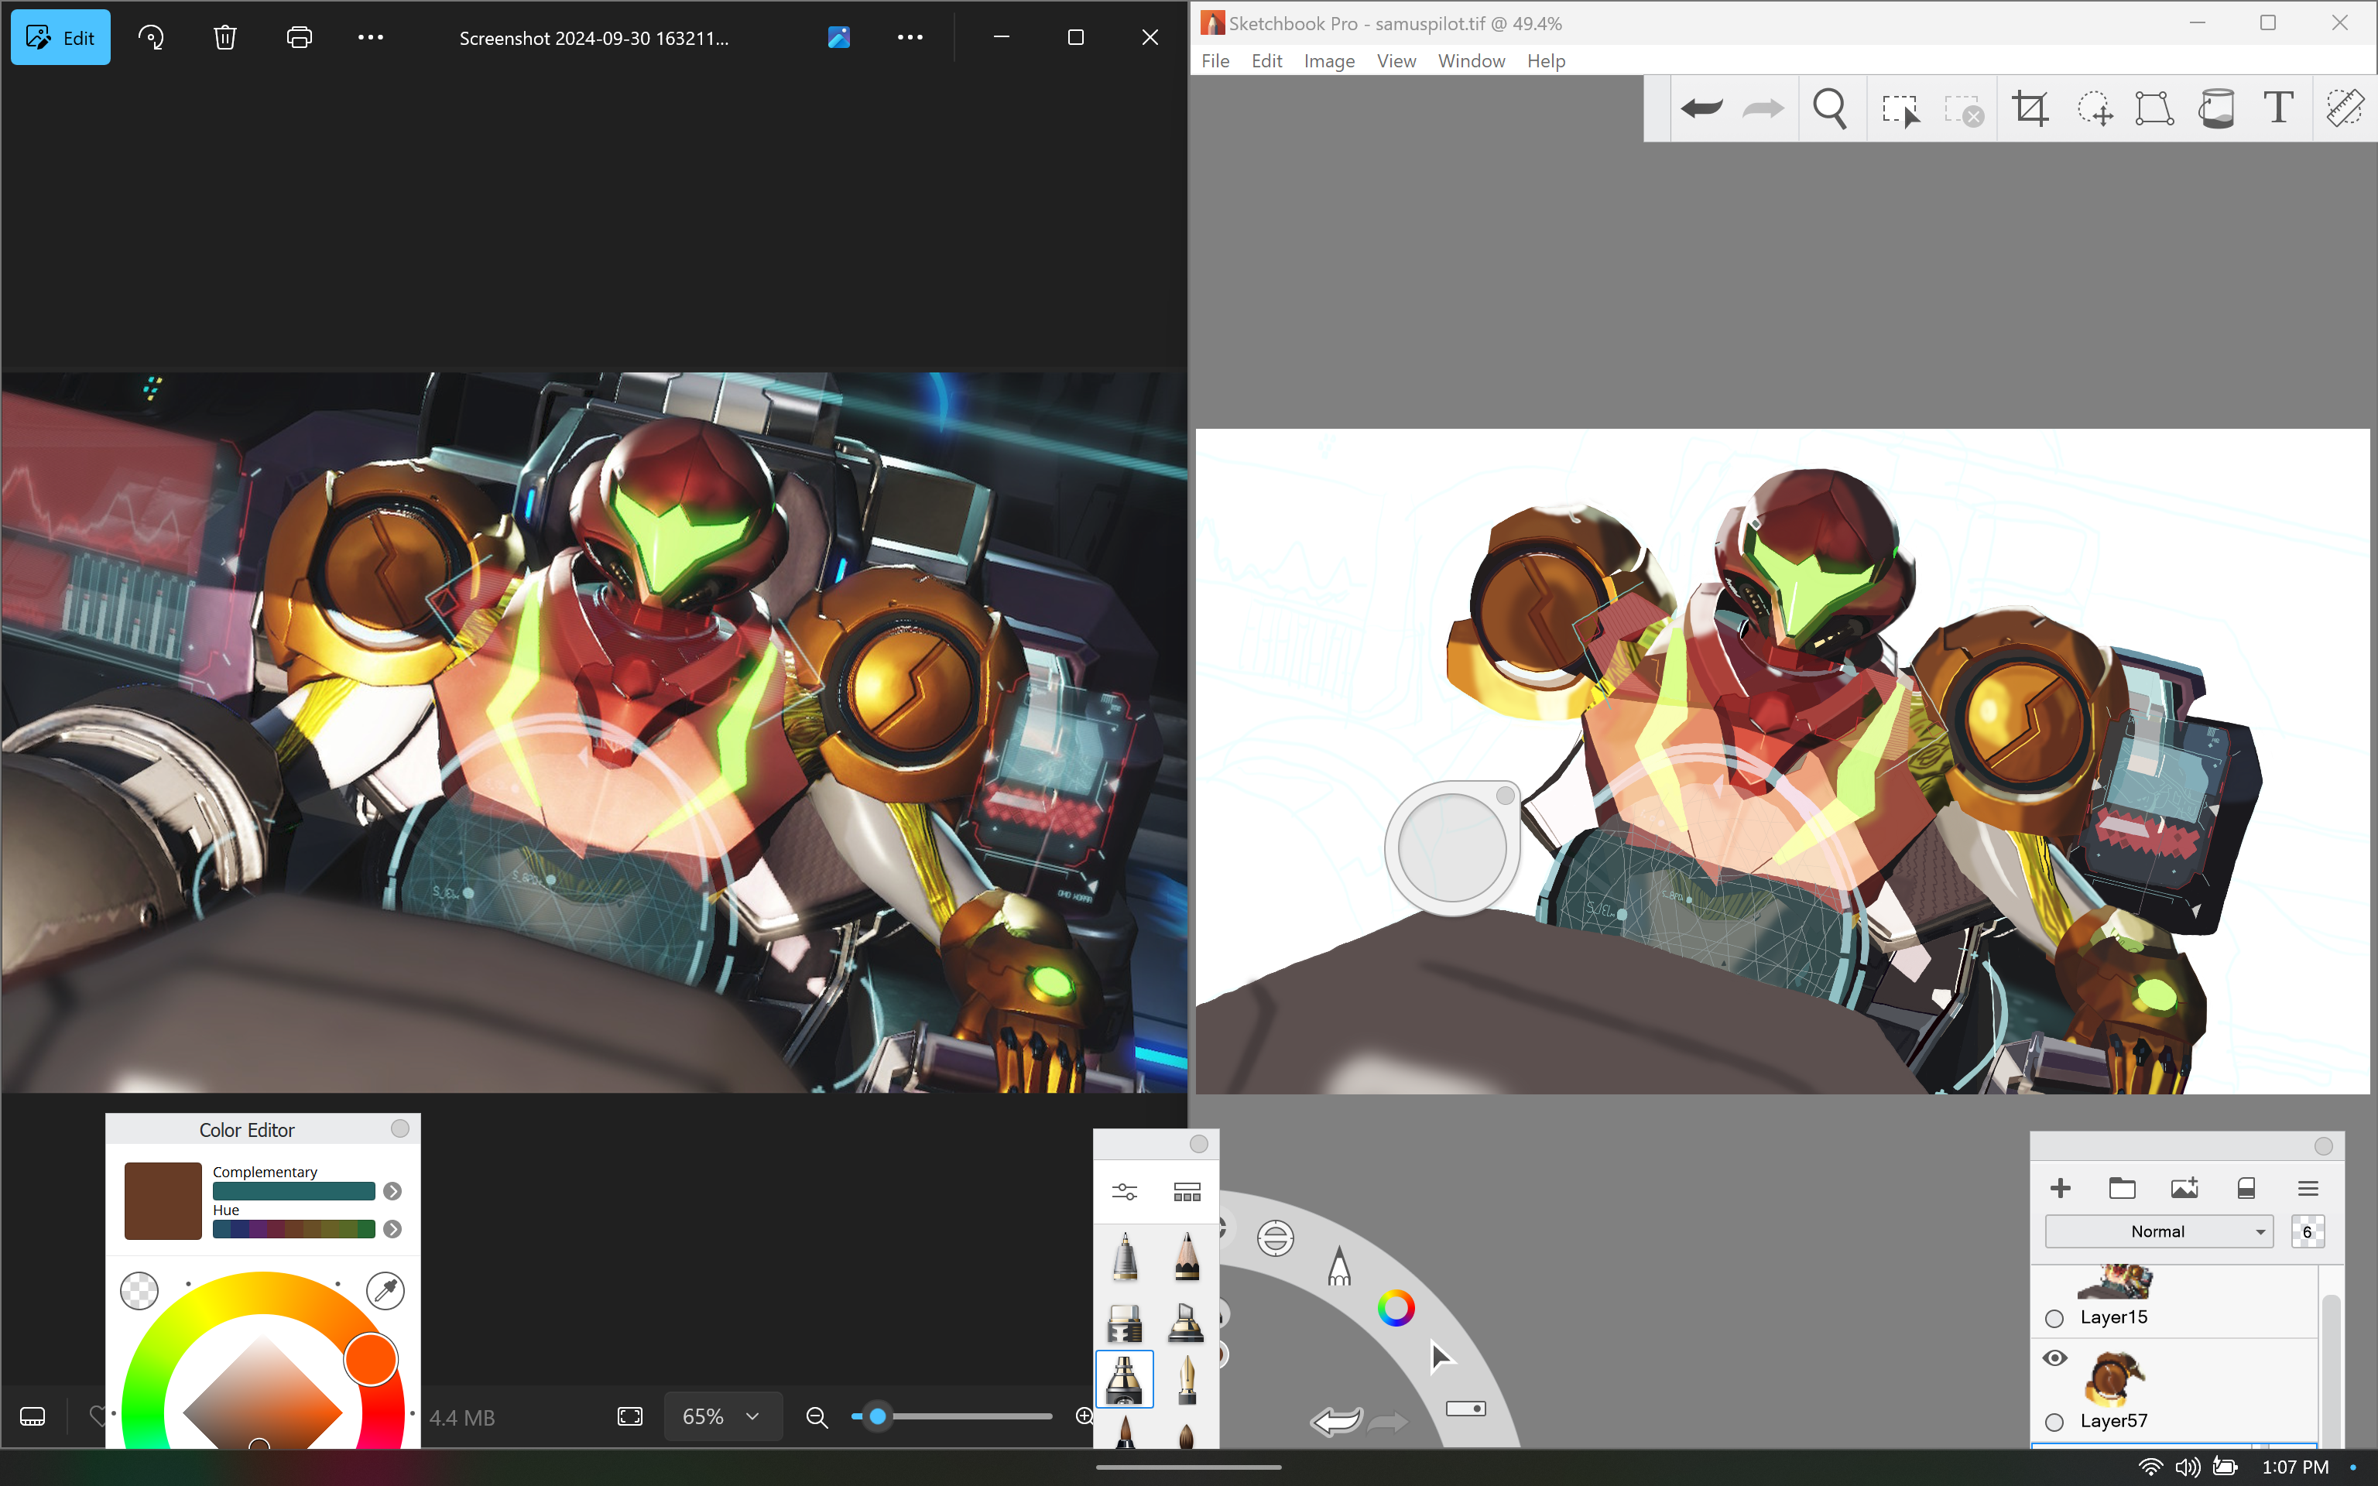
Task: Click the blue Edit button in Photos
Action: click(x=61, y=37)
